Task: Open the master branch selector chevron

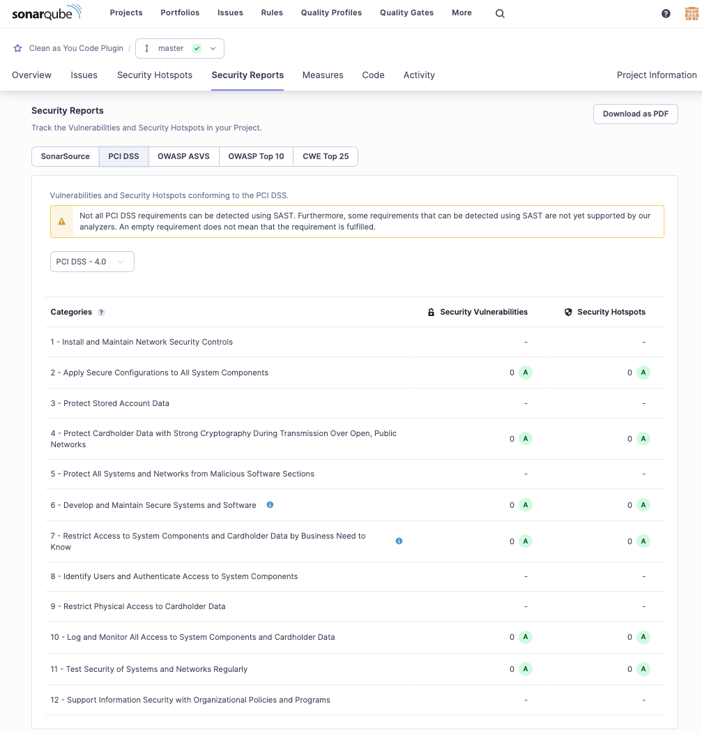Action: coord(213,49)
